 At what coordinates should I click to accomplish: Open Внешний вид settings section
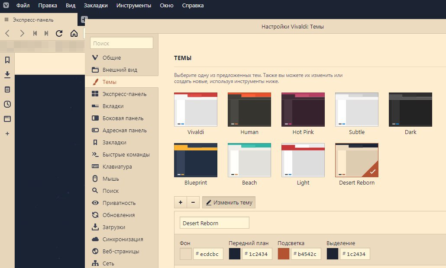(x=122, y=70)
